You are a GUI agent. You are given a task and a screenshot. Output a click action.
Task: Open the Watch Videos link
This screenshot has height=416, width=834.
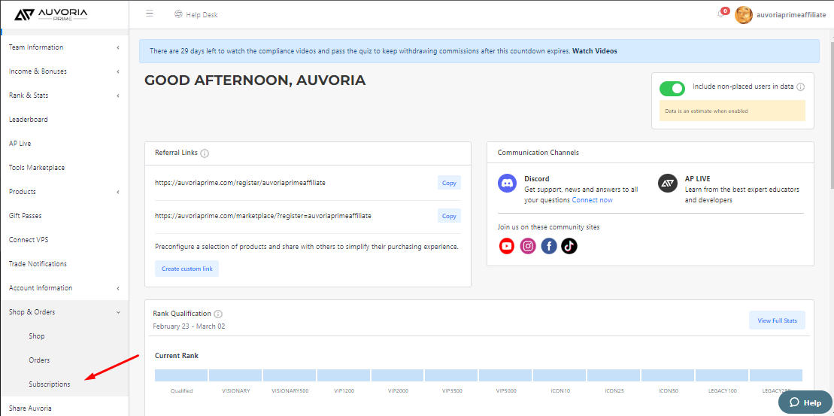click(x=595, y=52)
